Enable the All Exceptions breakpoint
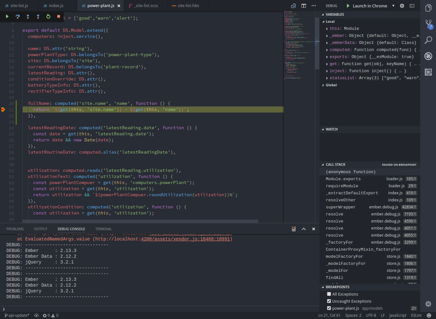This screenshot has height=319, width=436. tap(329, 294)
